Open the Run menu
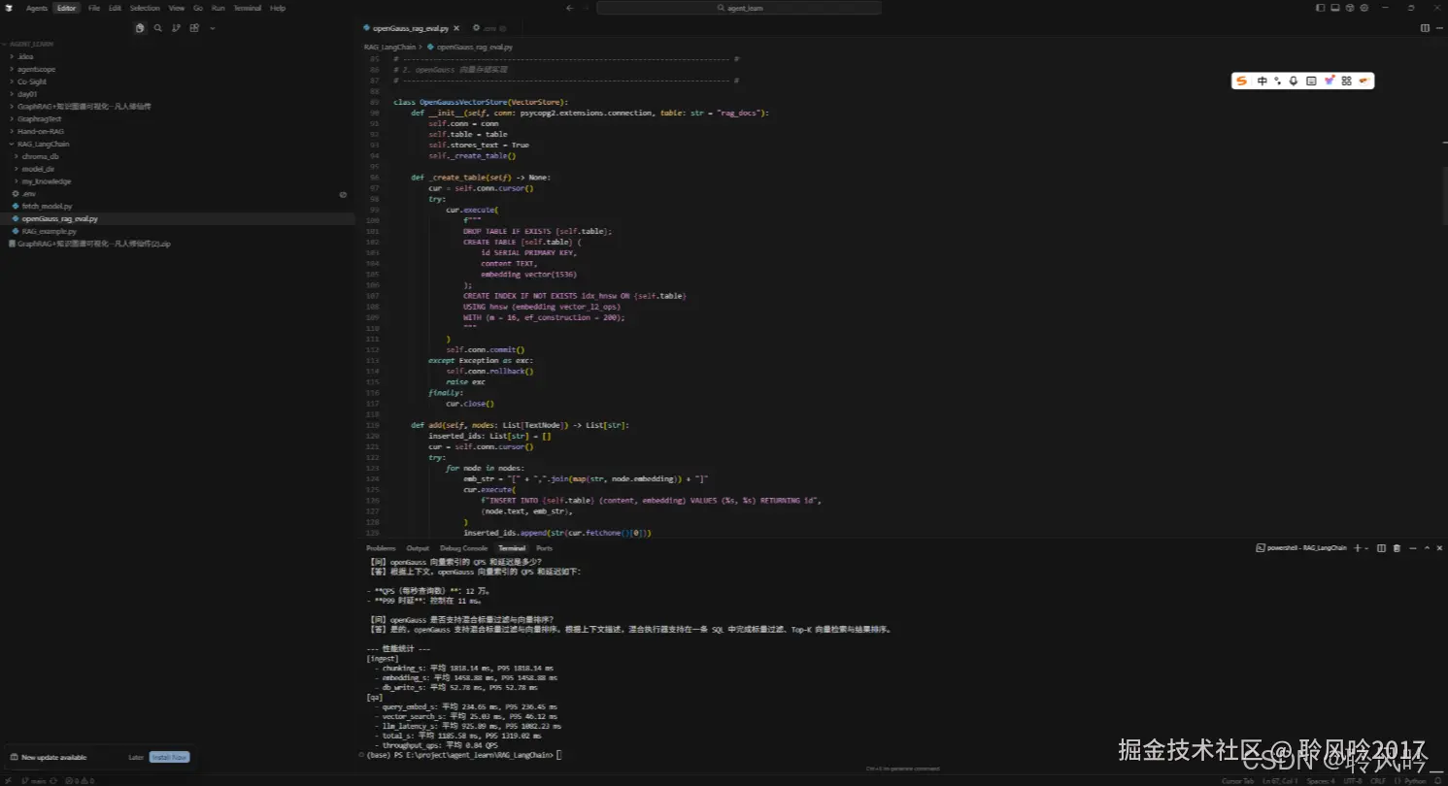Screen dimensions: 1448x786 click(x=218, y=8)
